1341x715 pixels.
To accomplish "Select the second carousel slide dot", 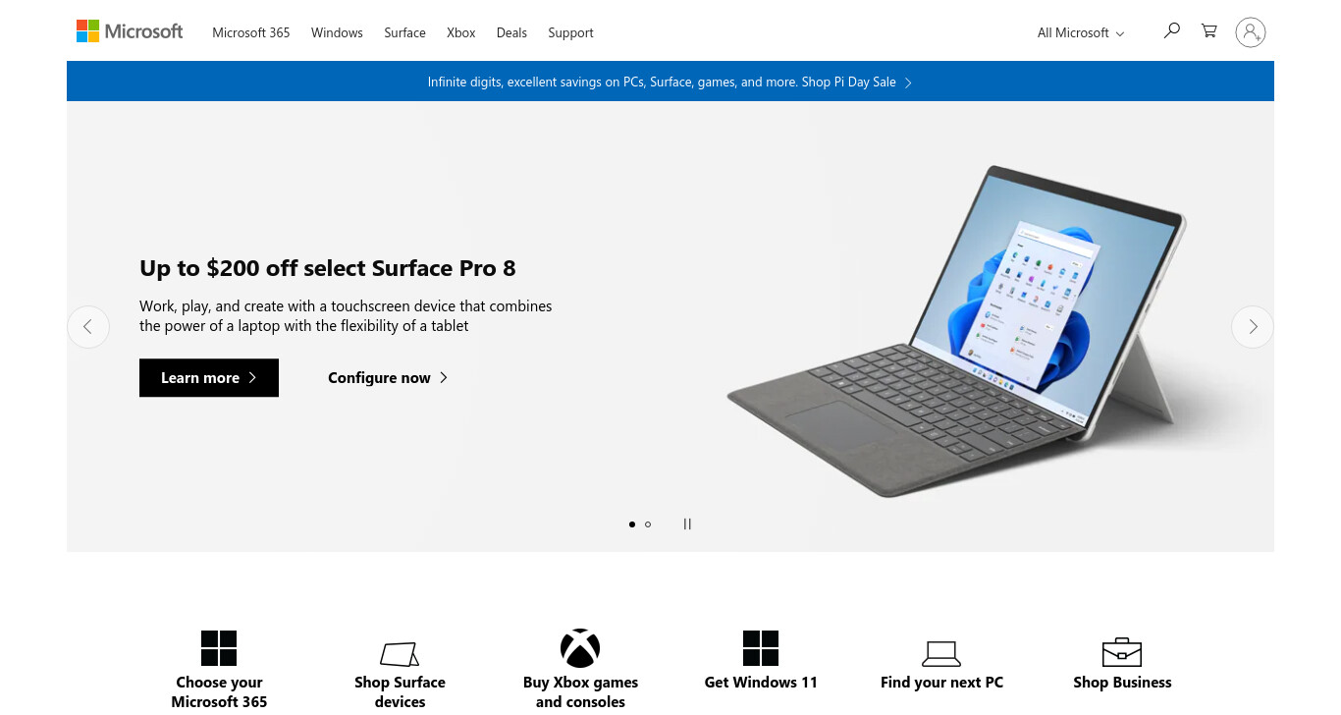I will 648,524.
